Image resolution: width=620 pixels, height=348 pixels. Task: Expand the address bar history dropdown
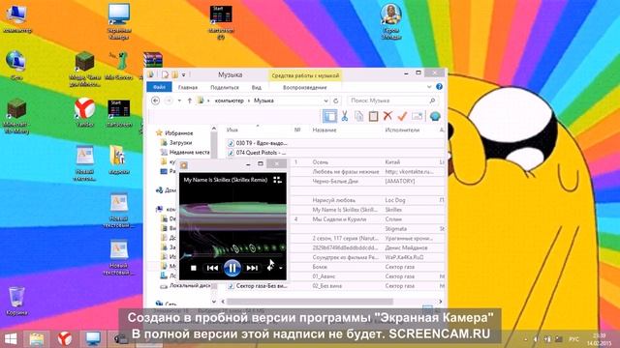point(325,101)
